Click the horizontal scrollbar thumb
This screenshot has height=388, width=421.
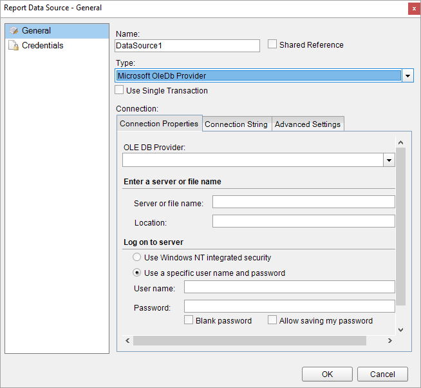click(250, 341)
